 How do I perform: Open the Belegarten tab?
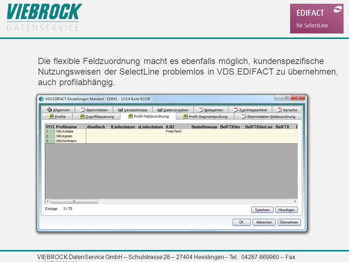[x=211, y=110]
